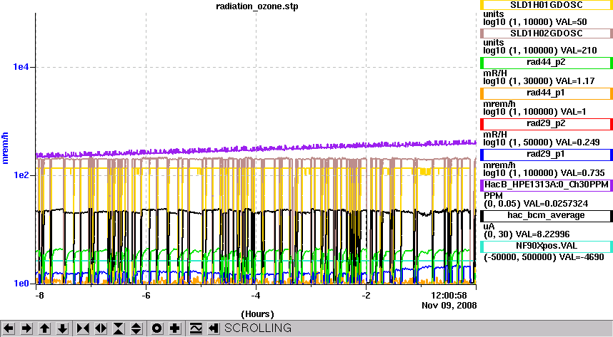Select the rad29_p2 red legend entry
Viewport: 613px width, 337px height.
(546, 124)
